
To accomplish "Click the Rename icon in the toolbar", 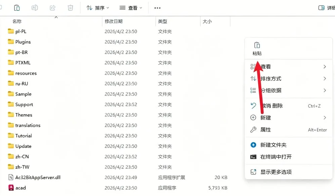I will tap(35, 8).
